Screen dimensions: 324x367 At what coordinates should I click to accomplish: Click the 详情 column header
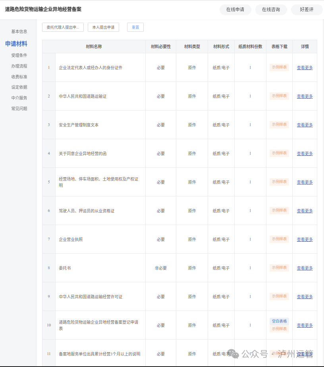[x=305, y=47]
